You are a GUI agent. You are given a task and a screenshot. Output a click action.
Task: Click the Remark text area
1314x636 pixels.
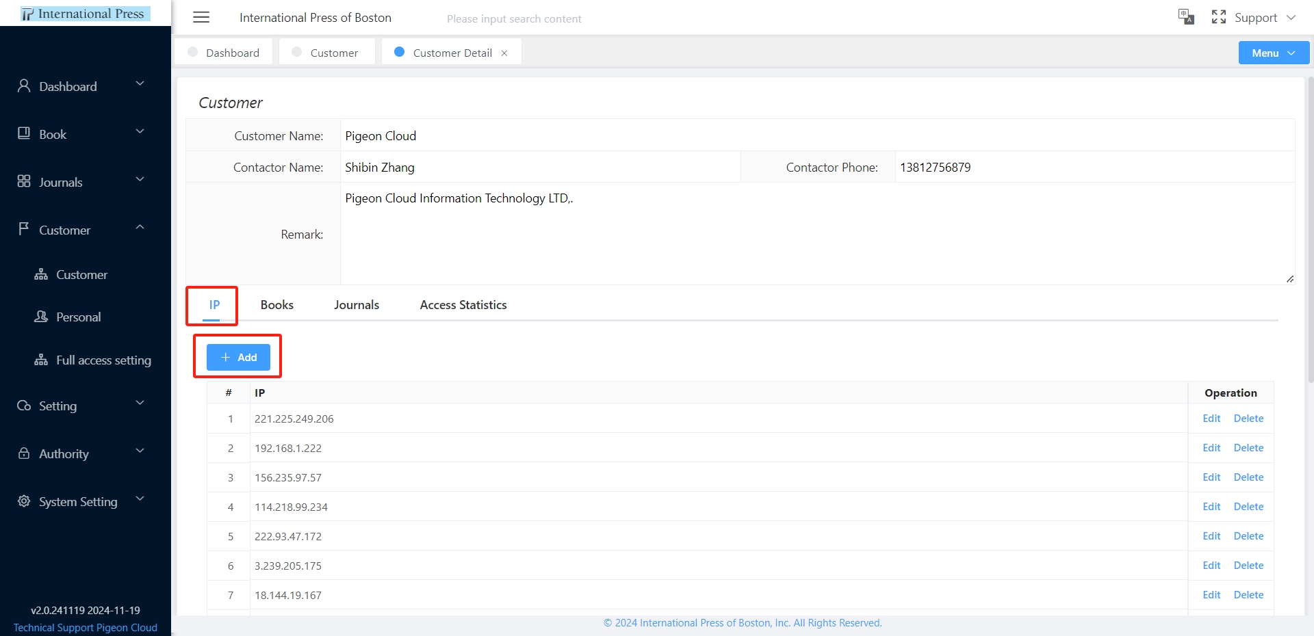[817, 234]
